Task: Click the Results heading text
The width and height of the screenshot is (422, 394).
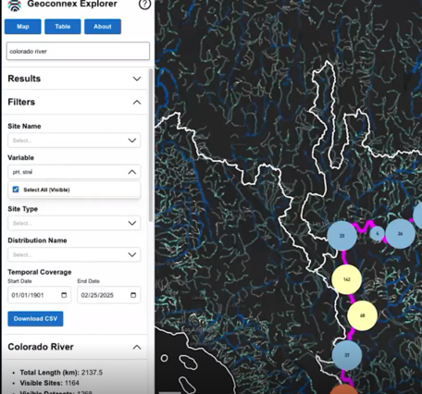Action: [x=24, y=79]
